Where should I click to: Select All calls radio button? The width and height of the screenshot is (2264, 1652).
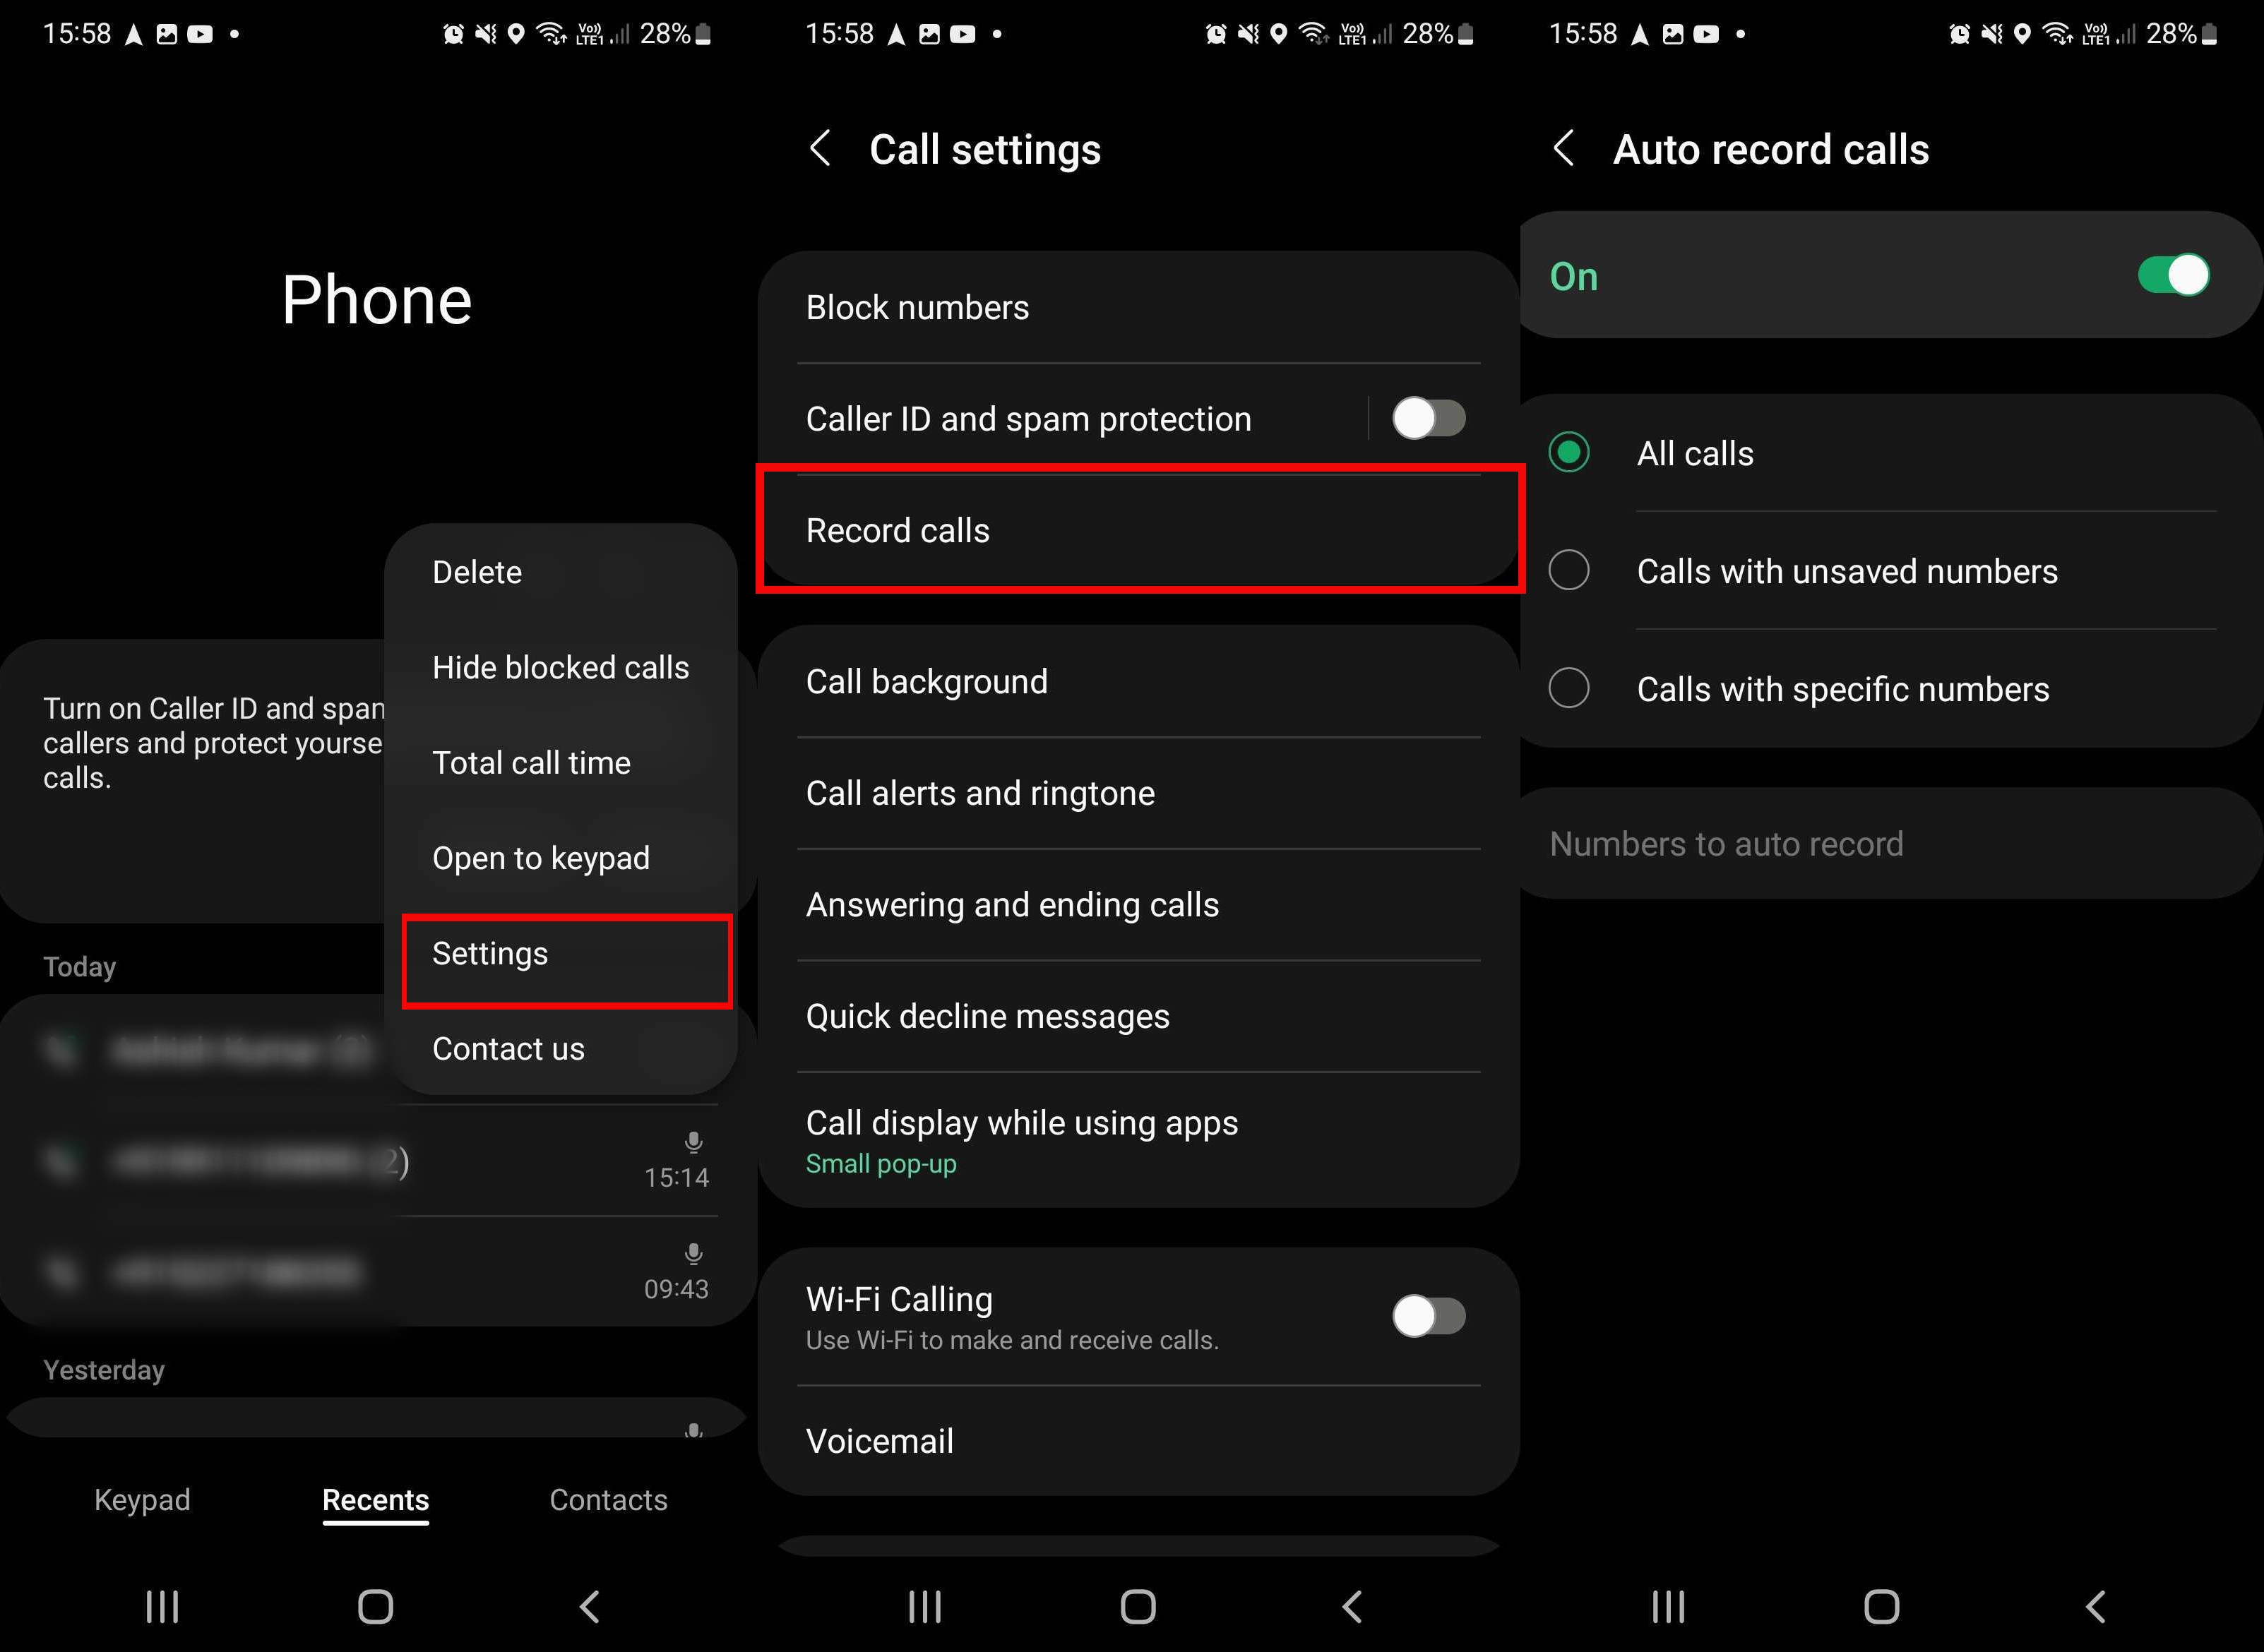[x=1571, y=453]
